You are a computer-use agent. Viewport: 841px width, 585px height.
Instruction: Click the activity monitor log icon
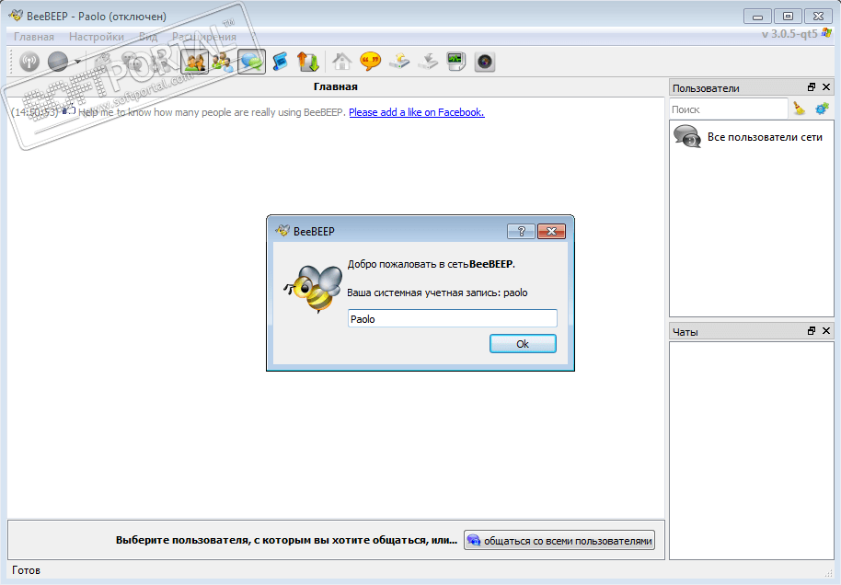[x=456, y=62]
